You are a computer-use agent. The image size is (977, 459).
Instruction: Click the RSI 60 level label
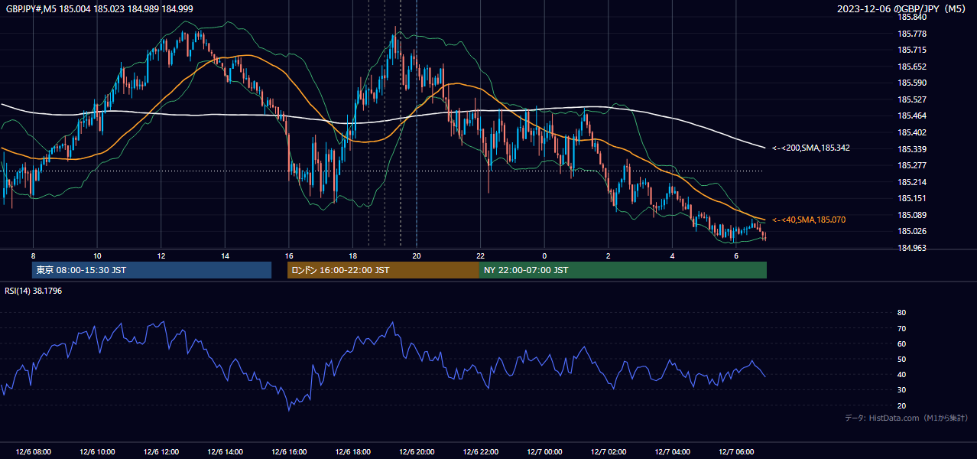point(901,343)
